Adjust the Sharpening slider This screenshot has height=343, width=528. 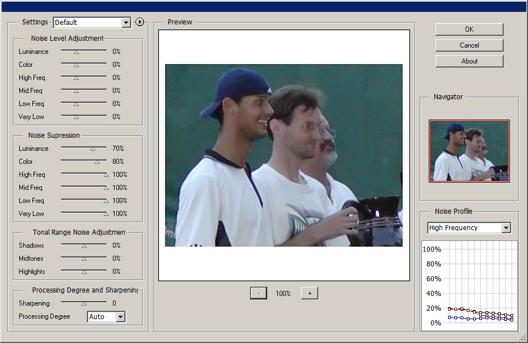[x=83, y=303]
